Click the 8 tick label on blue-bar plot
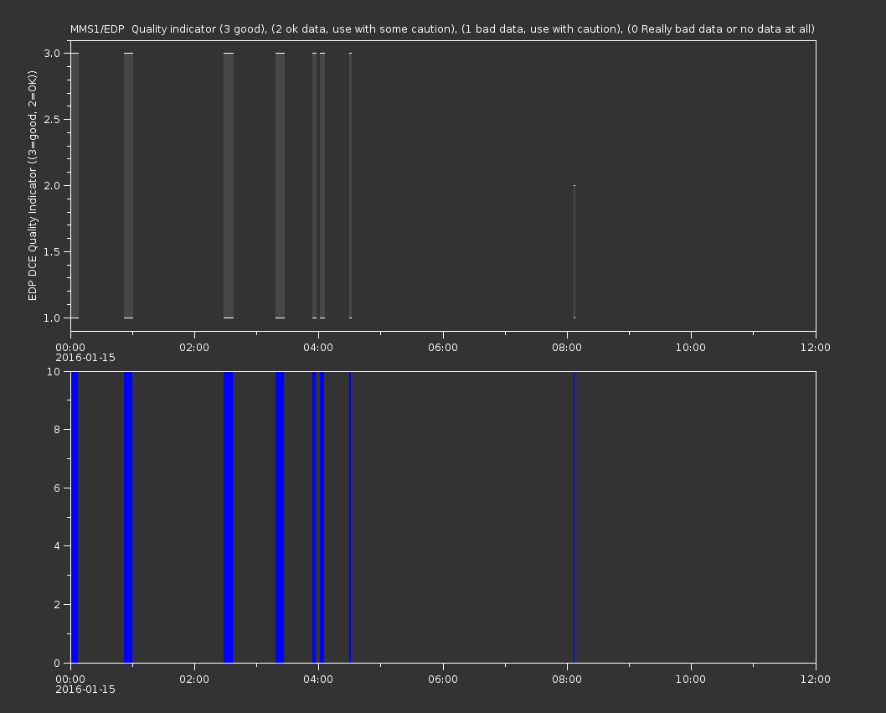The image size is (886, 713). click(x=57, y=429)
